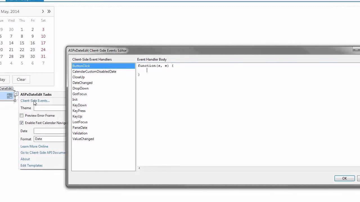Click the horizontal scrollbar left arrow in code editor
Screen dimensions: 360x202
click(139, 168)
